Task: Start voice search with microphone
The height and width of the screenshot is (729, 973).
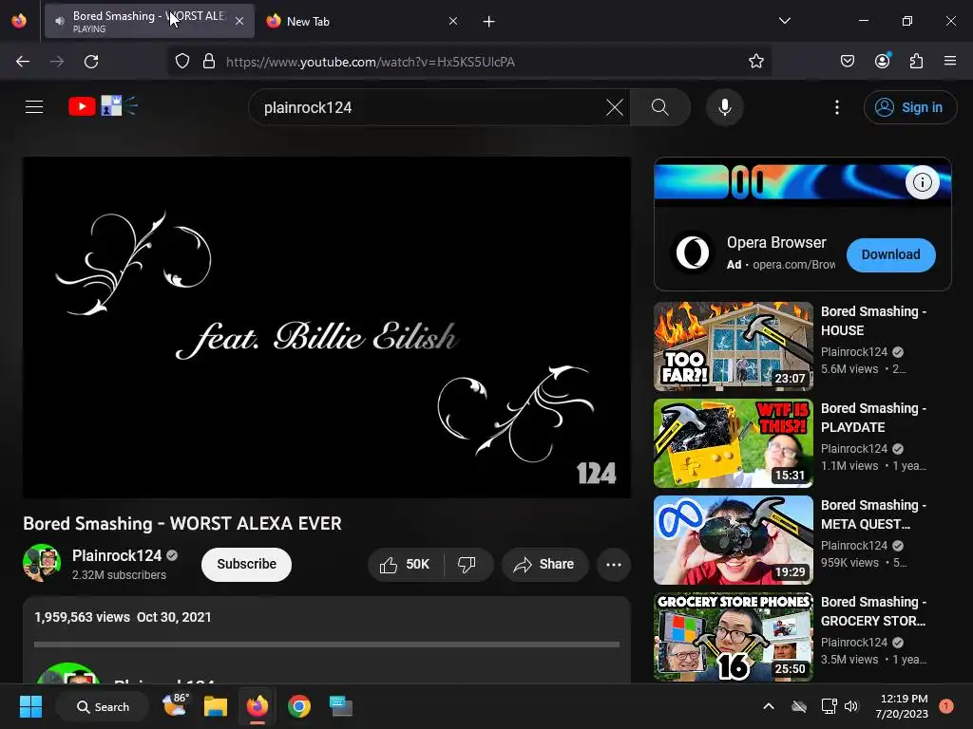Action: (724, 107)
